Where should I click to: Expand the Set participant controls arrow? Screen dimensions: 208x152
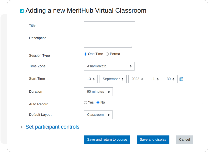coord(22,127)
